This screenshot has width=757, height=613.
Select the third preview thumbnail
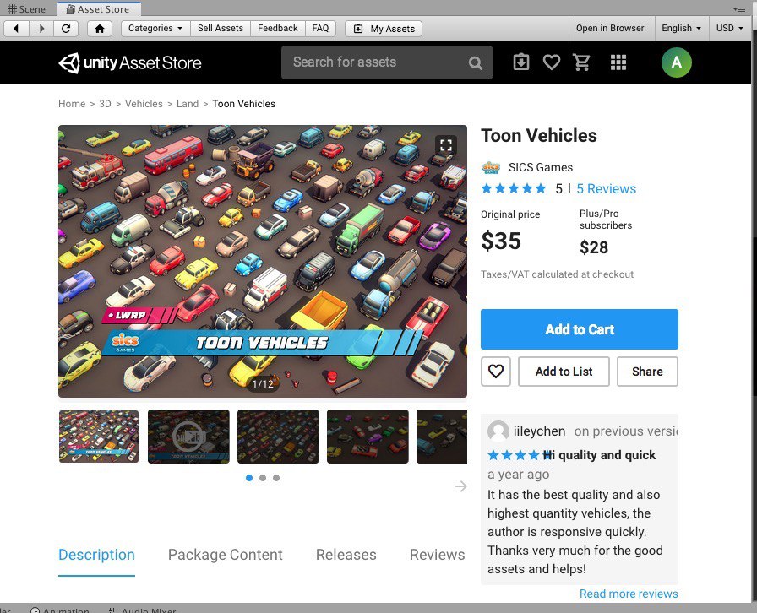(278, 437)
